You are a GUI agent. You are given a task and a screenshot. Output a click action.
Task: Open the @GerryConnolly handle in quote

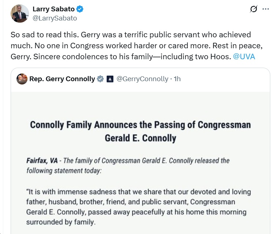[x=142, y=79]
